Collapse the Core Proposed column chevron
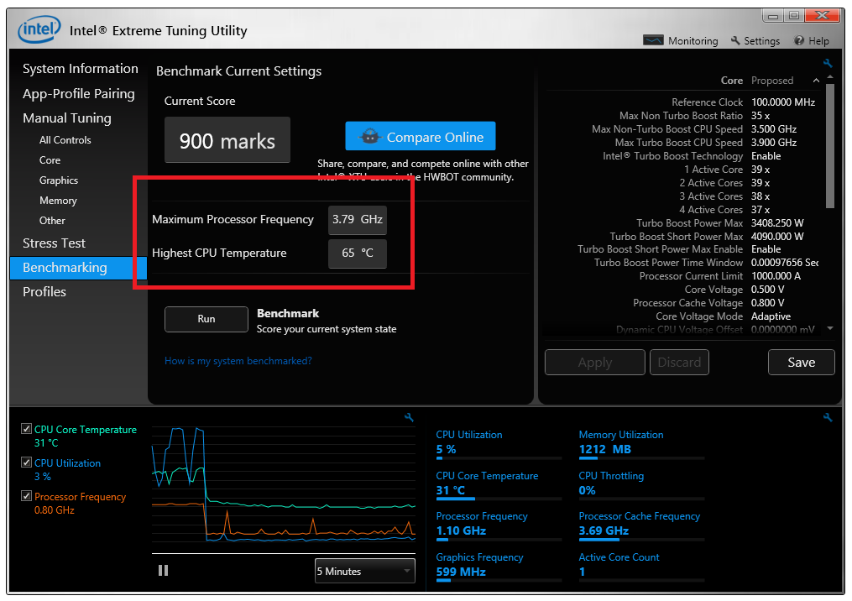The image size is (852, 601). pos(816,81)
